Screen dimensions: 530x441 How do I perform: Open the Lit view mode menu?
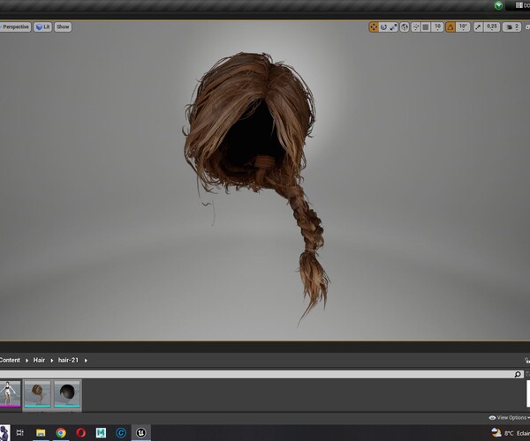click(x=42, y=27)
